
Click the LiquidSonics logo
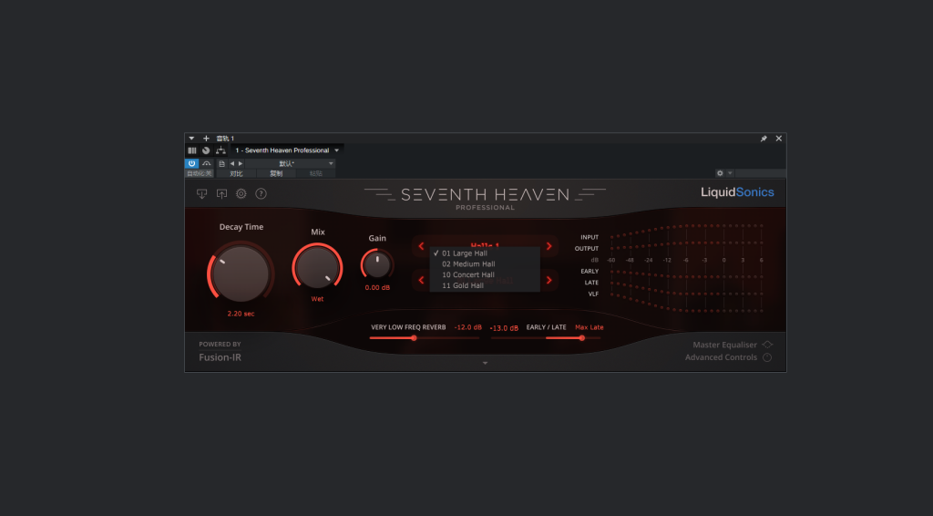pyautogui.click(x=737, y=192)
